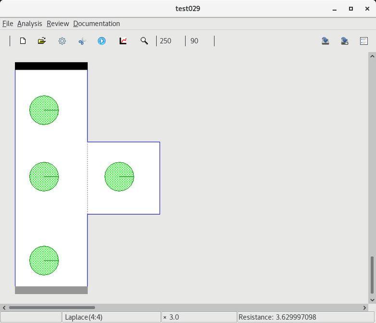Open the Analysis menu
376x323 pixels.
click(29, 24)
